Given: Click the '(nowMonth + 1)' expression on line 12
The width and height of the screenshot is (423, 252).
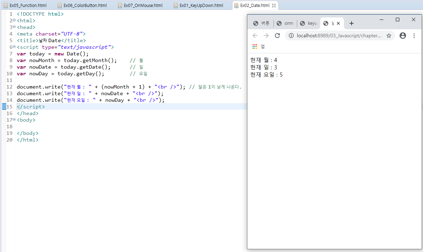Looking at the screenshot, I should pyautogui.click(x=123, y=87).
